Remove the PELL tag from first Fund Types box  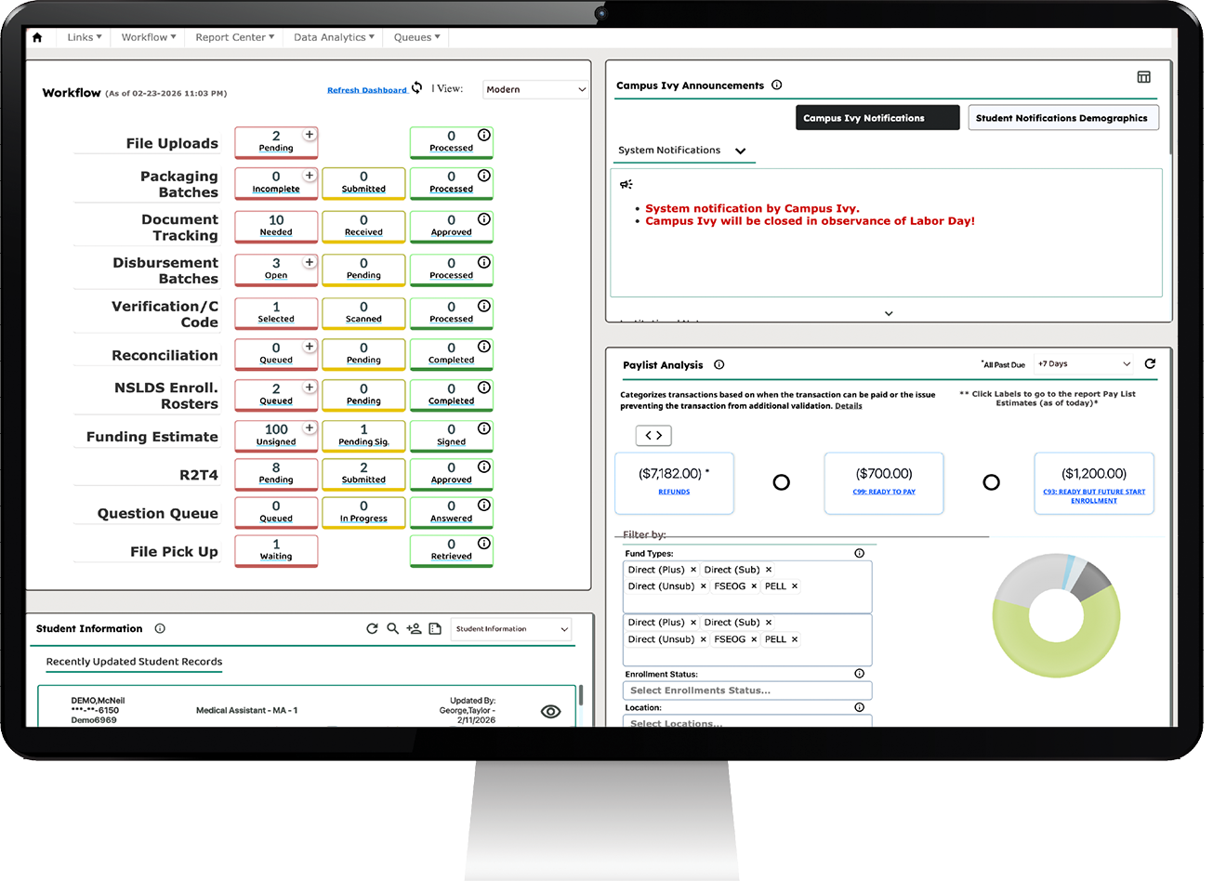pos(795,586)
